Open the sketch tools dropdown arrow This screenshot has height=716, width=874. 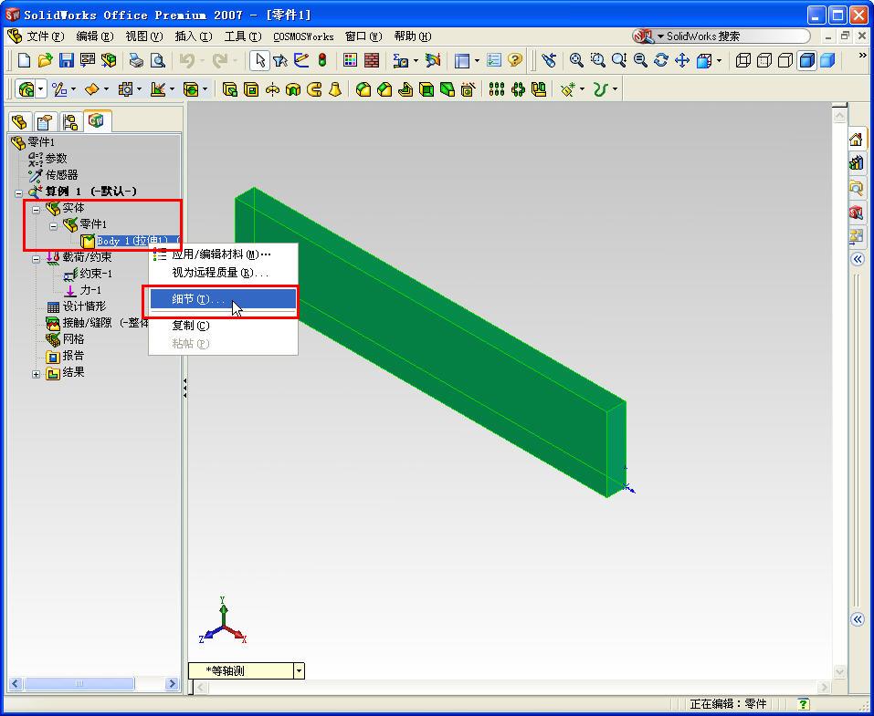(73, 89)
